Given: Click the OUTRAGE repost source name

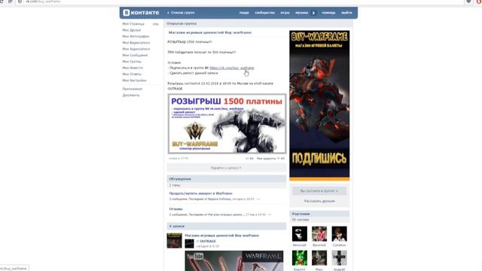Looking at the screenshot, I should click(208, 242).
